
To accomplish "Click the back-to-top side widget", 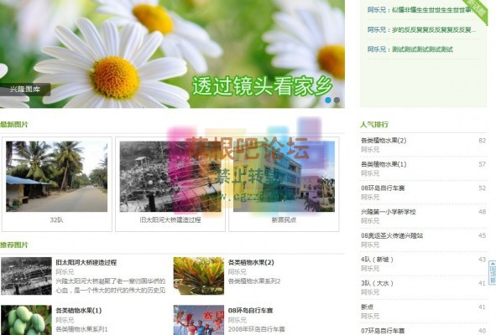I will click(x=493, y=272).
